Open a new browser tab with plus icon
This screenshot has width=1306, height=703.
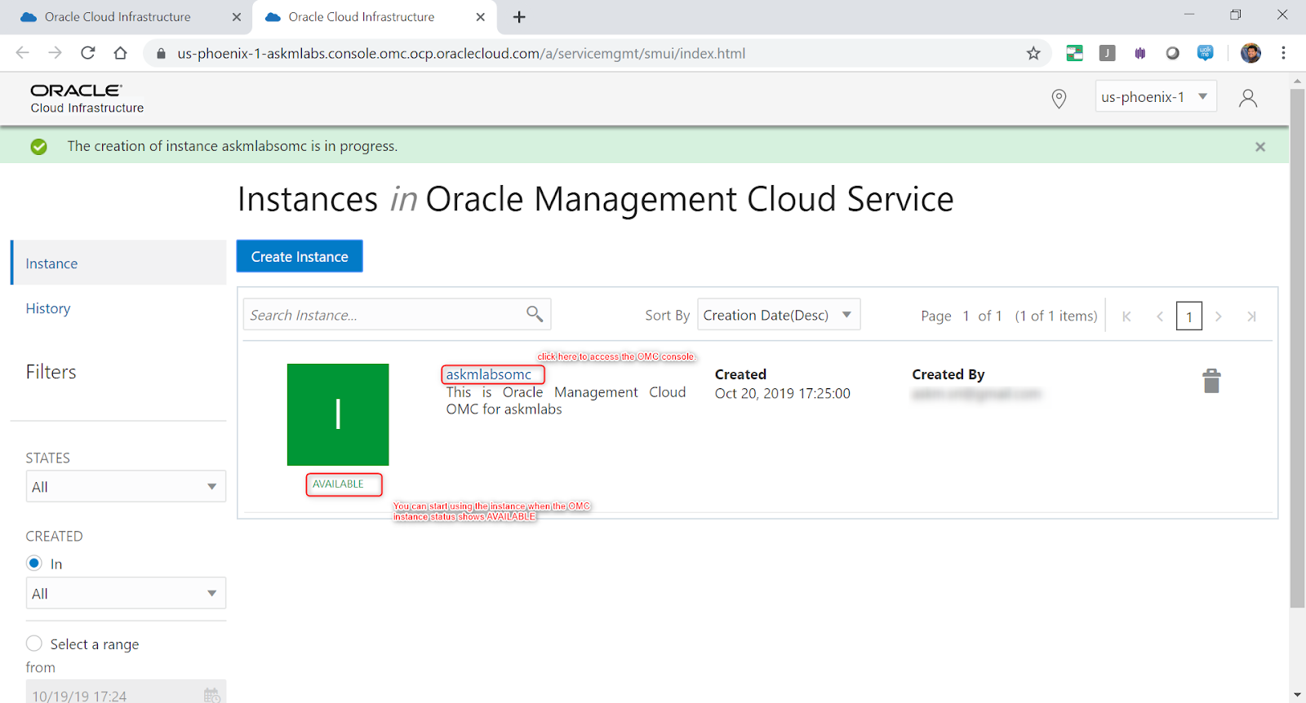pyautogui.click(x=519, y=16)
